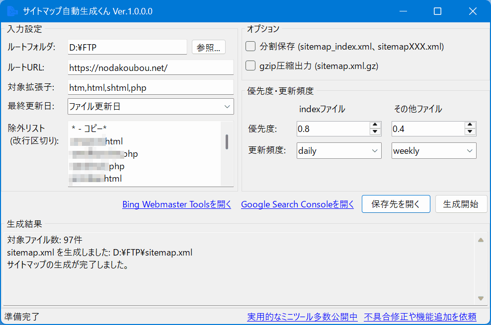Enable 分割保存 split save checkbox
Image resolution: width=491 pixels, height=325 pixels.
coord(251,47)
